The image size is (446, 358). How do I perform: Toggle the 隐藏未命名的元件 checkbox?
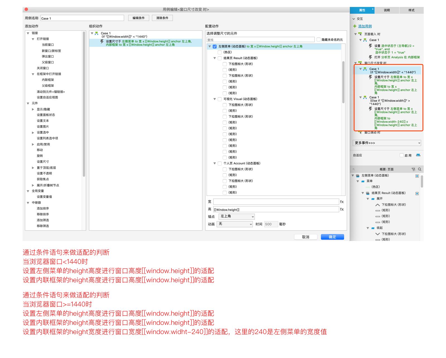[x=318, y=40]
